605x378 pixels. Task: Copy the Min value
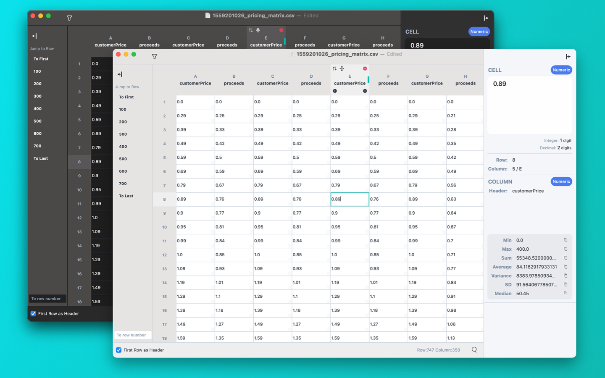[x=566, y=240]
